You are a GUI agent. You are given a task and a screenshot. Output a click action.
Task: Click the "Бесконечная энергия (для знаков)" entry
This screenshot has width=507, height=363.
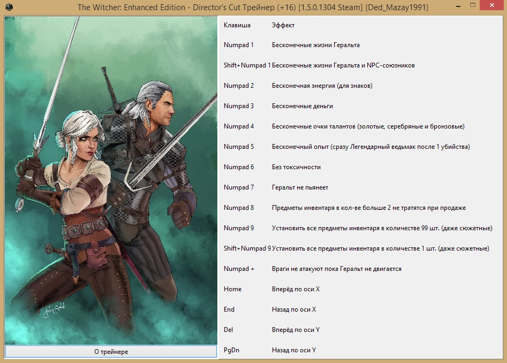click(321, 86)
